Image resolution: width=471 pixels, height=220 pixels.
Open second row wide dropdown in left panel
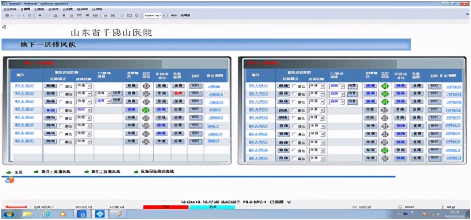(104, 94)
